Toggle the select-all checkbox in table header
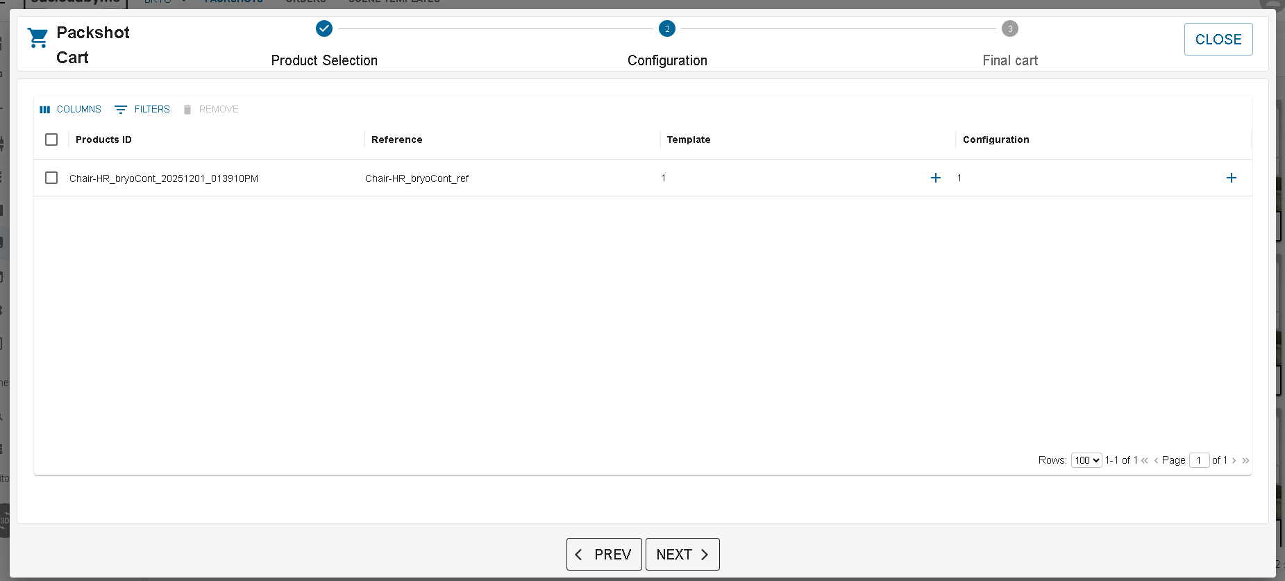Viewport: 1285px width, 581px height. point(51,140)
